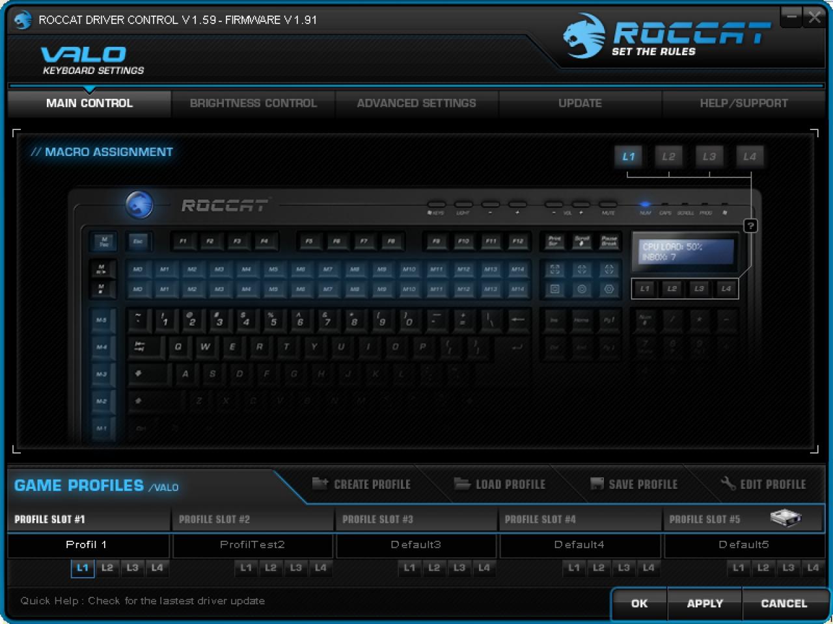Image resolution: width=833 pixels, height=624 pixels.
Task: Click the ROCCAT Set The Rules logo
Action: (666, 36)
